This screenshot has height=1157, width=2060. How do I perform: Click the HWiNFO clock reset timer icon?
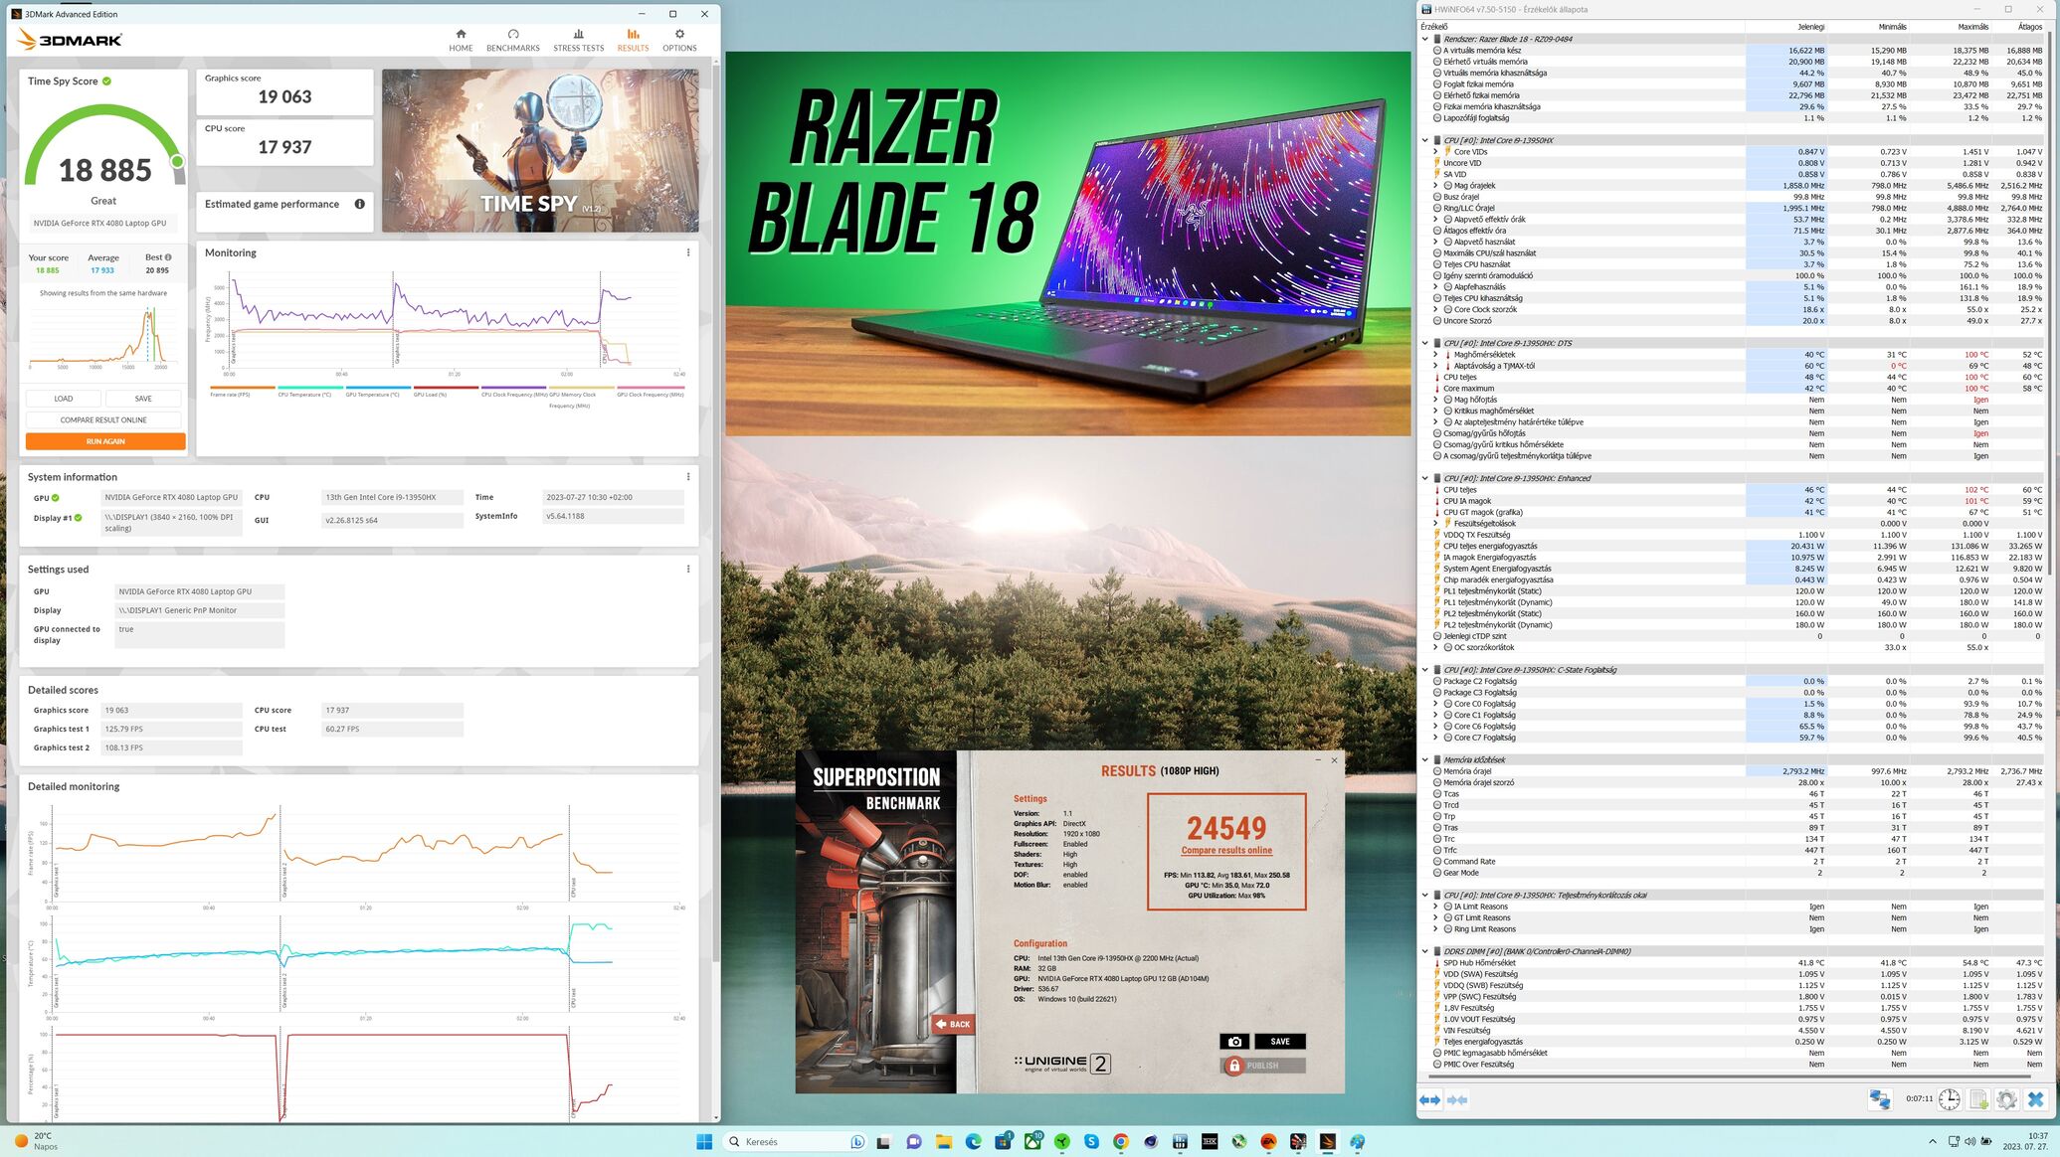coord(1949,1099)
